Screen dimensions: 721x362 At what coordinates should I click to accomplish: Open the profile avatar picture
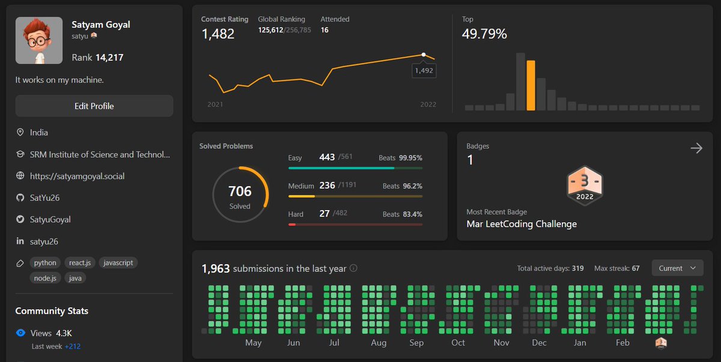[39, 40]
